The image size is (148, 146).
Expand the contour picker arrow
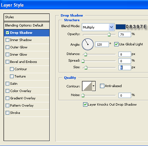pyautogui.click(x=94, y=86)
